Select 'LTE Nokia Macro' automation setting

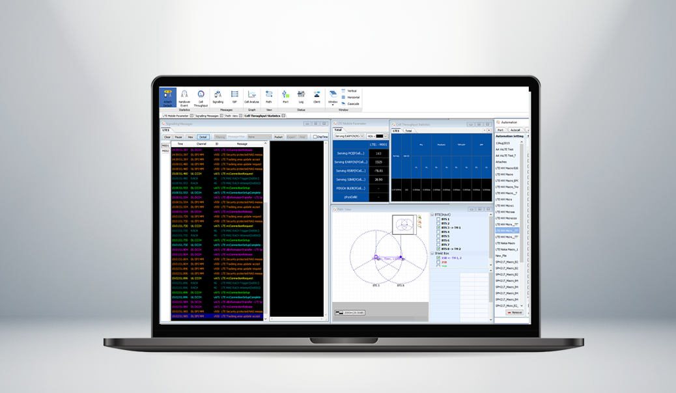(x=507, y=243)
